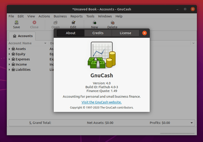Click the bank icon beside Equity
The height and width of the screenshot is (142, 203).
13,54
